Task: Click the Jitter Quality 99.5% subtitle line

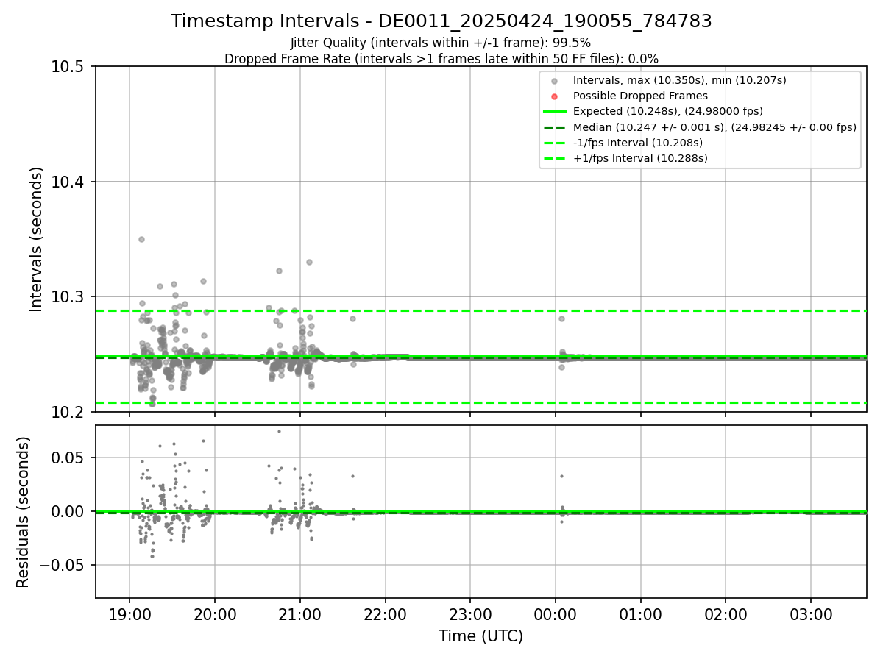Action: coord(441,43)
